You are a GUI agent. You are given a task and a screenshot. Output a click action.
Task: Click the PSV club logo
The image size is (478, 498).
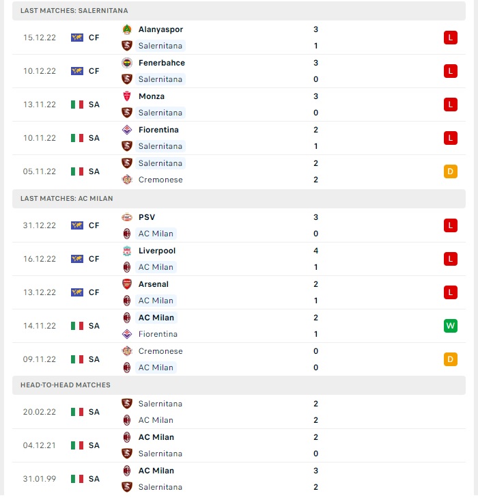click(x=127, y=217)
